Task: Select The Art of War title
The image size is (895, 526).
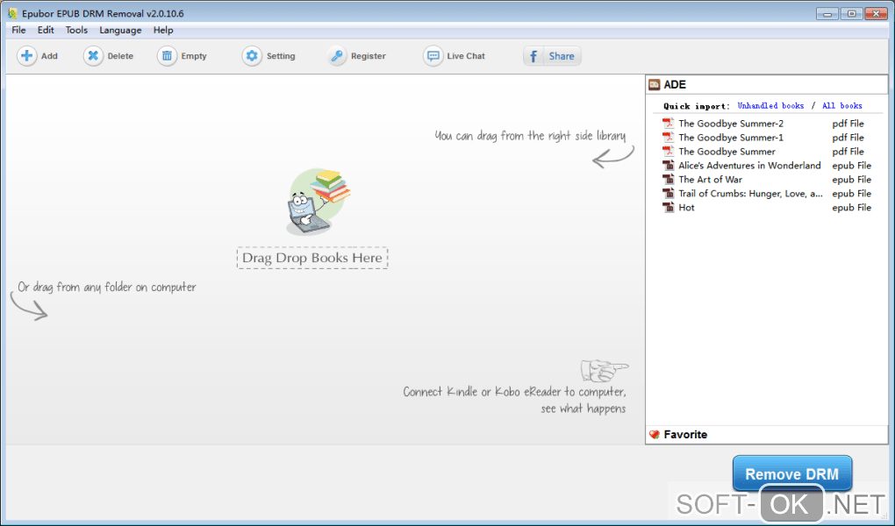Action: coord(710,179)
